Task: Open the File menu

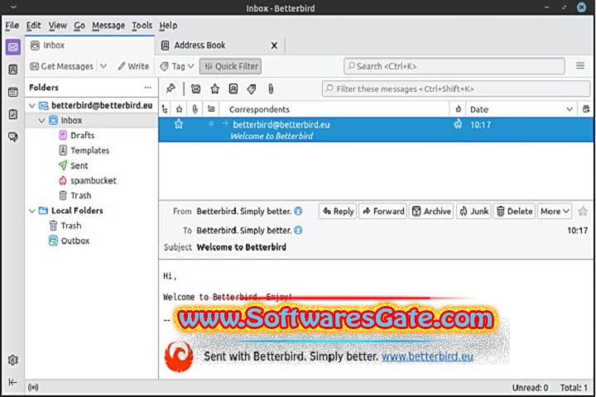Action: (x=12, y=26)
